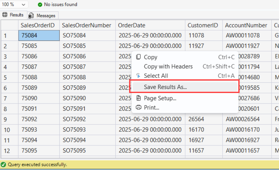Choose Copy with Headers from context menu
This screenshot has height=170, width=279.
point(168,66)
